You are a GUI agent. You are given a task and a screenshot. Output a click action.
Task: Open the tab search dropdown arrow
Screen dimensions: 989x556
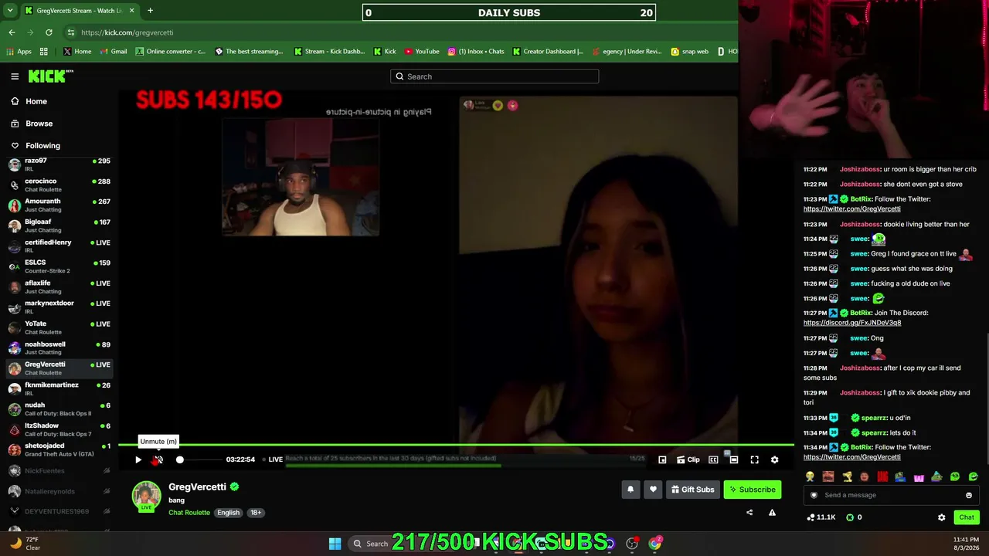click(9, 11)
